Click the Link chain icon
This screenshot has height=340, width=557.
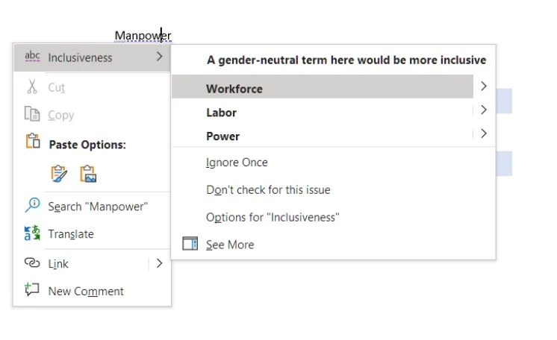click(32, 263)
